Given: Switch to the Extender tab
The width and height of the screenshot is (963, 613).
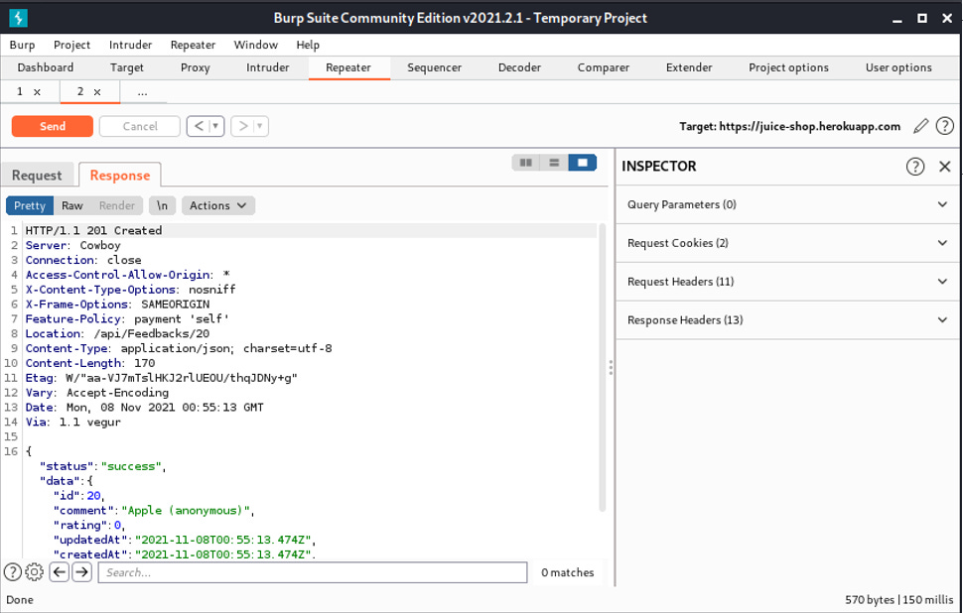Looking at the screenshot, I should [689, 67].
